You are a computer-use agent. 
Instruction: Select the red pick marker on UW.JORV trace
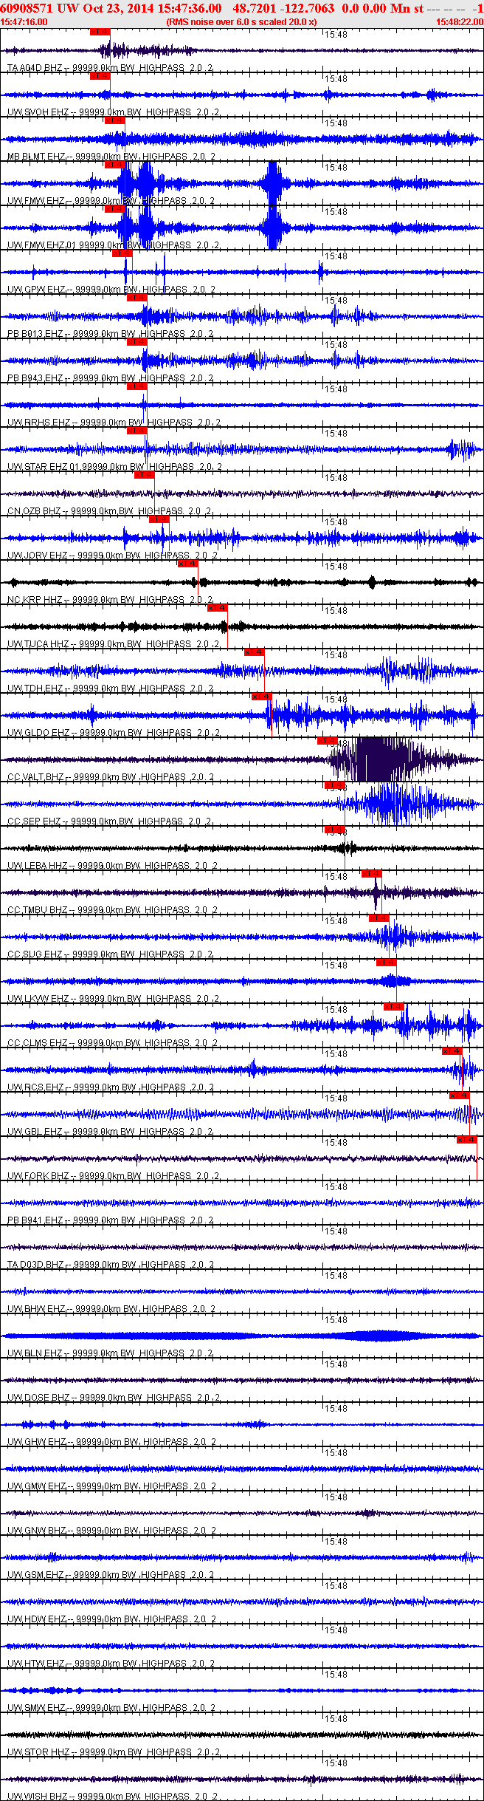[x=159, y=519]
